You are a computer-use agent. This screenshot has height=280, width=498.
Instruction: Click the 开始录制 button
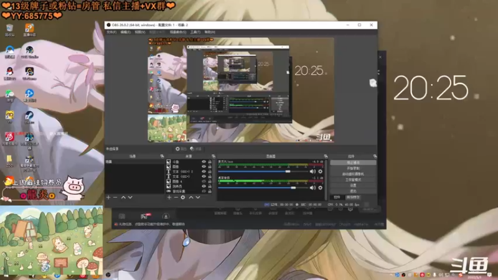353,168
